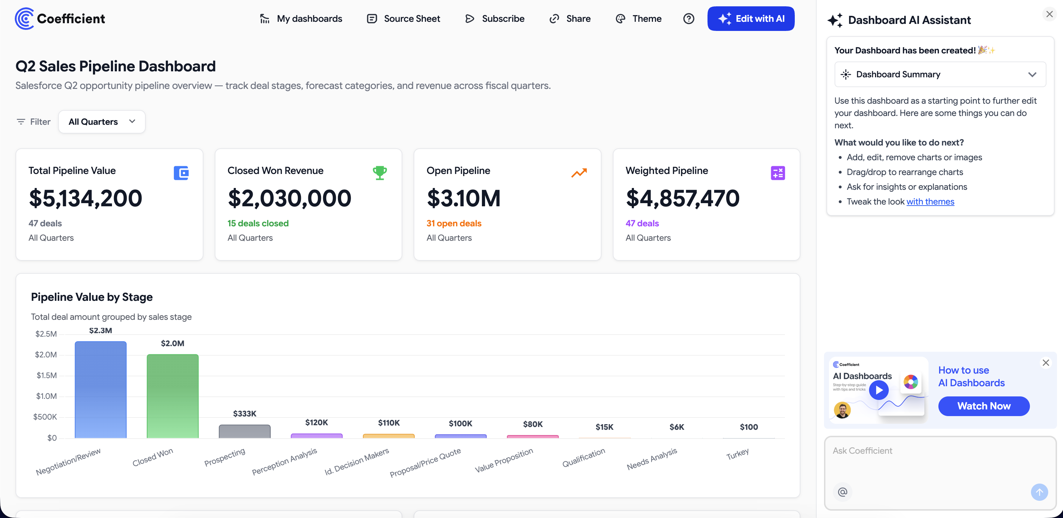Image resolution: width=1063 pixels, height=518 pixels.
Task: Click the green Closed Won bar
Action: (x=172, y=396)
